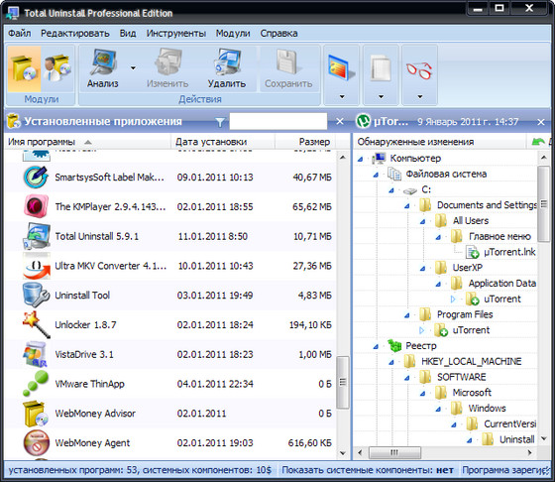Expand the uTorrent folder under Program Files

point(421,330)
